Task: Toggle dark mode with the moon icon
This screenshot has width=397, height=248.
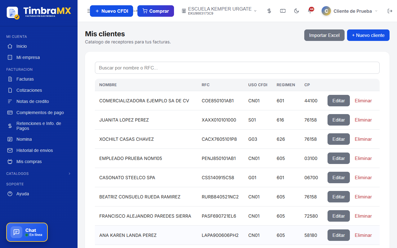Action: point(297,11)
